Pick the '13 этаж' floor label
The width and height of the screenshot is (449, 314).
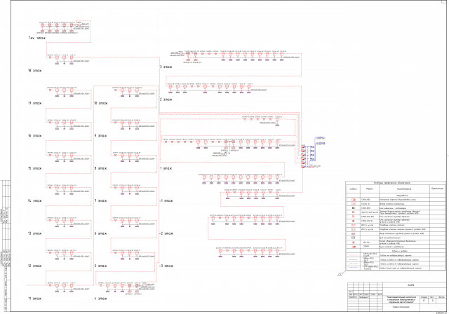34,233
